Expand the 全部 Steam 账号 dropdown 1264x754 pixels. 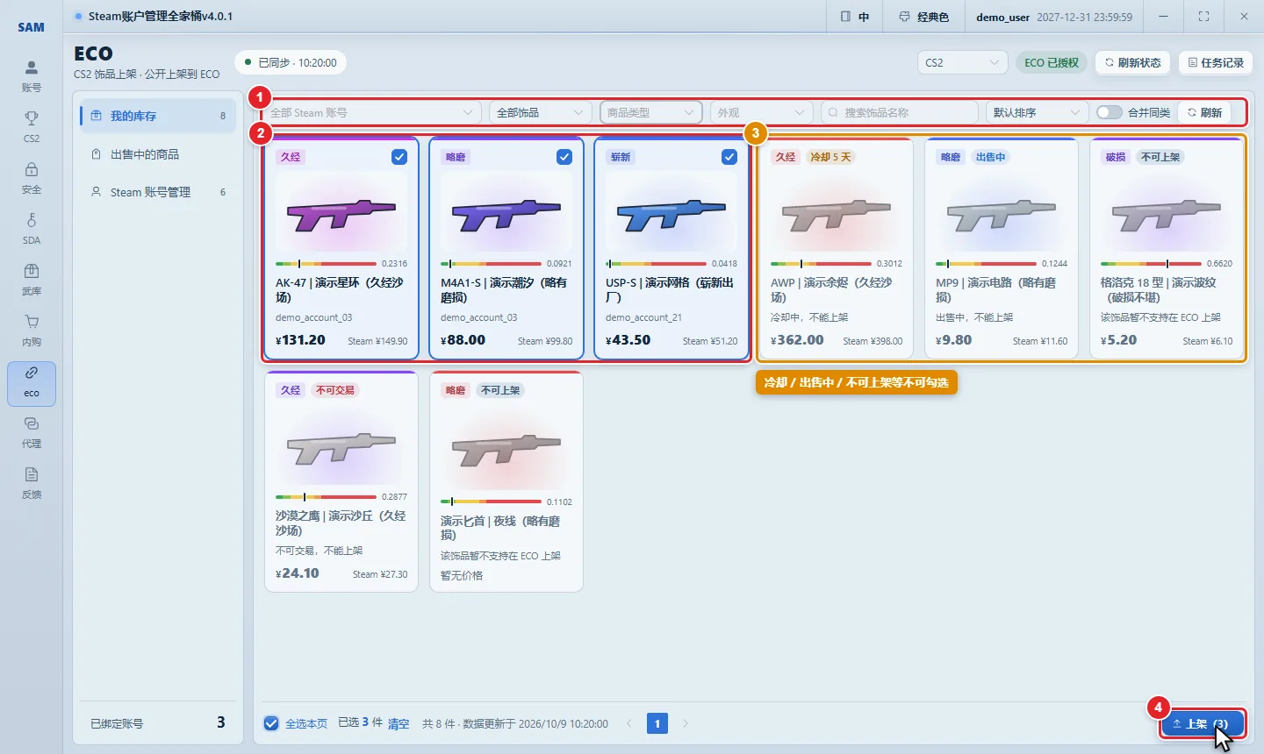371,112
